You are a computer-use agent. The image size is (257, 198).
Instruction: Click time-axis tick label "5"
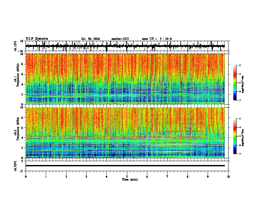(127, 177)
